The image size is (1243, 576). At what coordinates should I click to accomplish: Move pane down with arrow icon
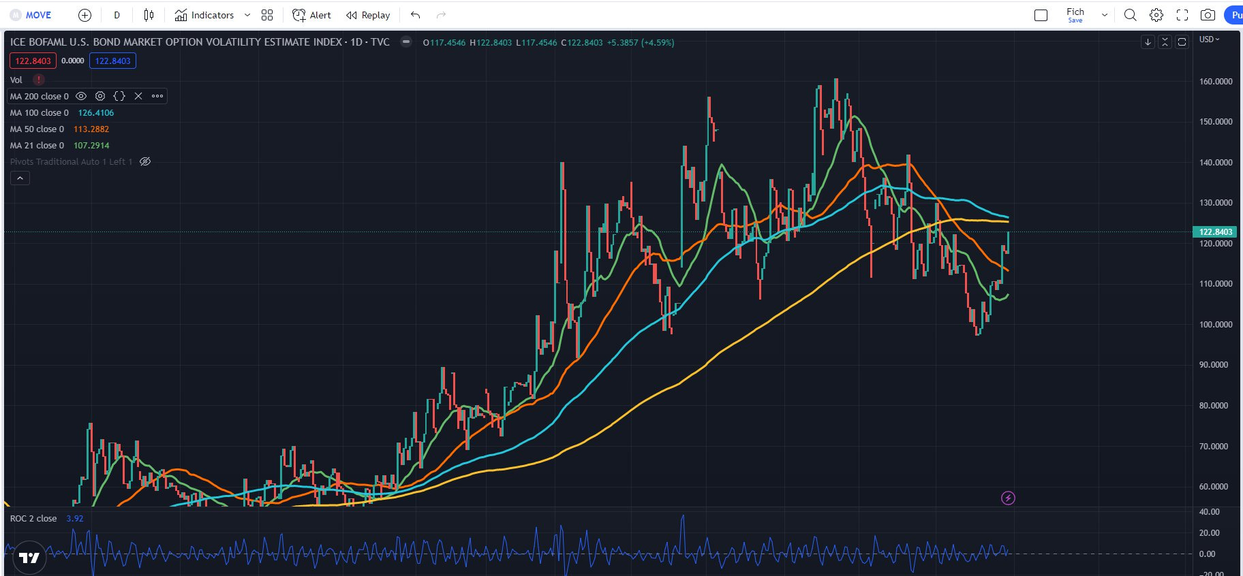tap(1148, 42)
